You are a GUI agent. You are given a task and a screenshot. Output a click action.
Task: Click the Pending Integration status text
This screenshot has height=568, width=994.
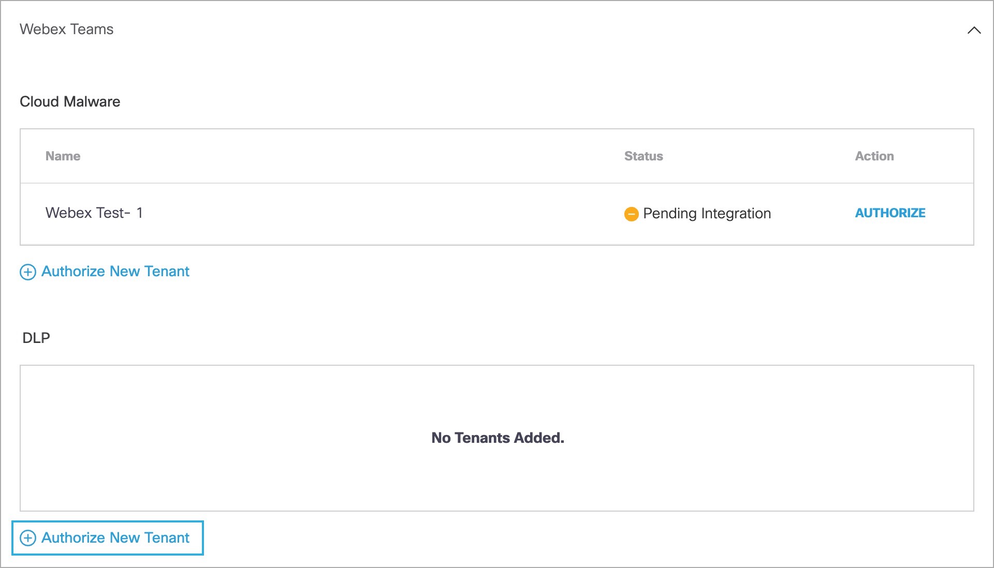tap(707, 214)
